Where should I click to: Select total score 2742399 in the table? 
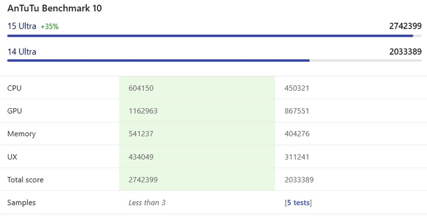pyautogui.click(x=143, y=180)
